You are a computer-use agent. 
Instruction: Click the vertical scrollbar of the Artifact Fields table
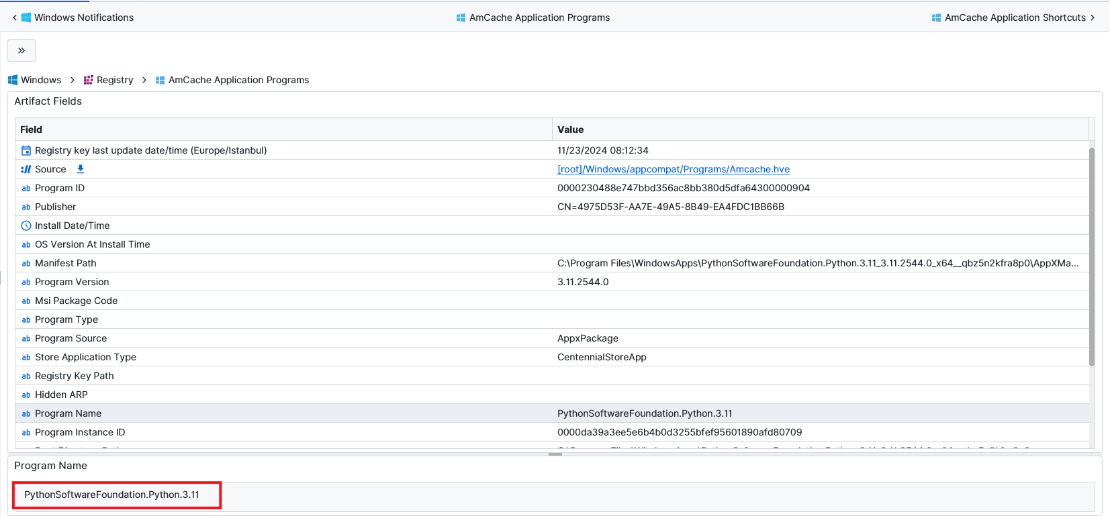[1091, 255]
